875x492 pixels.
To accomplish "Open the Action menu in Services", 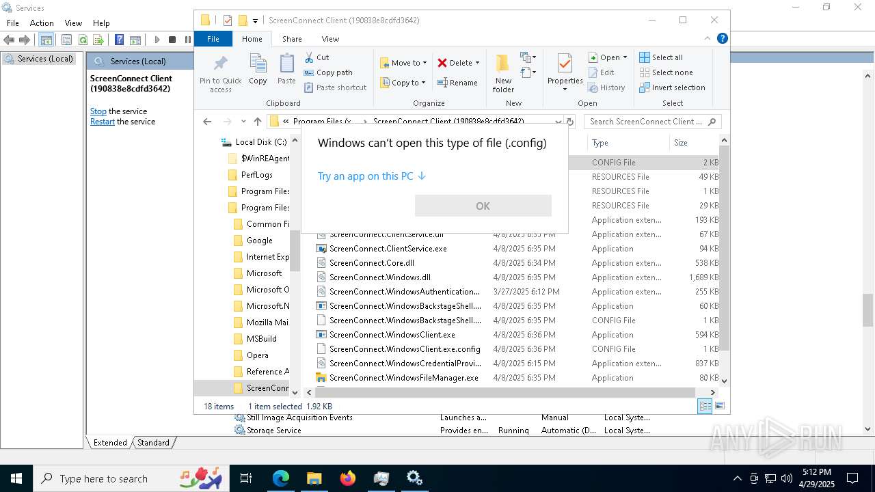I will pos(42,23).
